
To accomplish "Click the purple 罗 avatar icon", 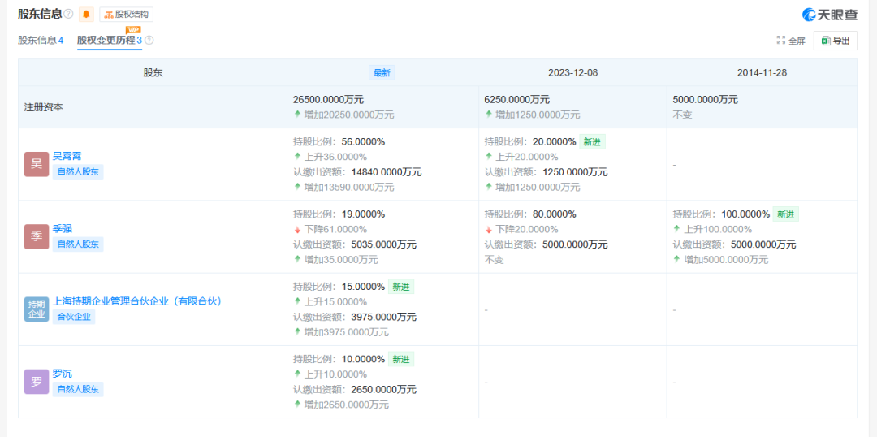I will point(37,381).
